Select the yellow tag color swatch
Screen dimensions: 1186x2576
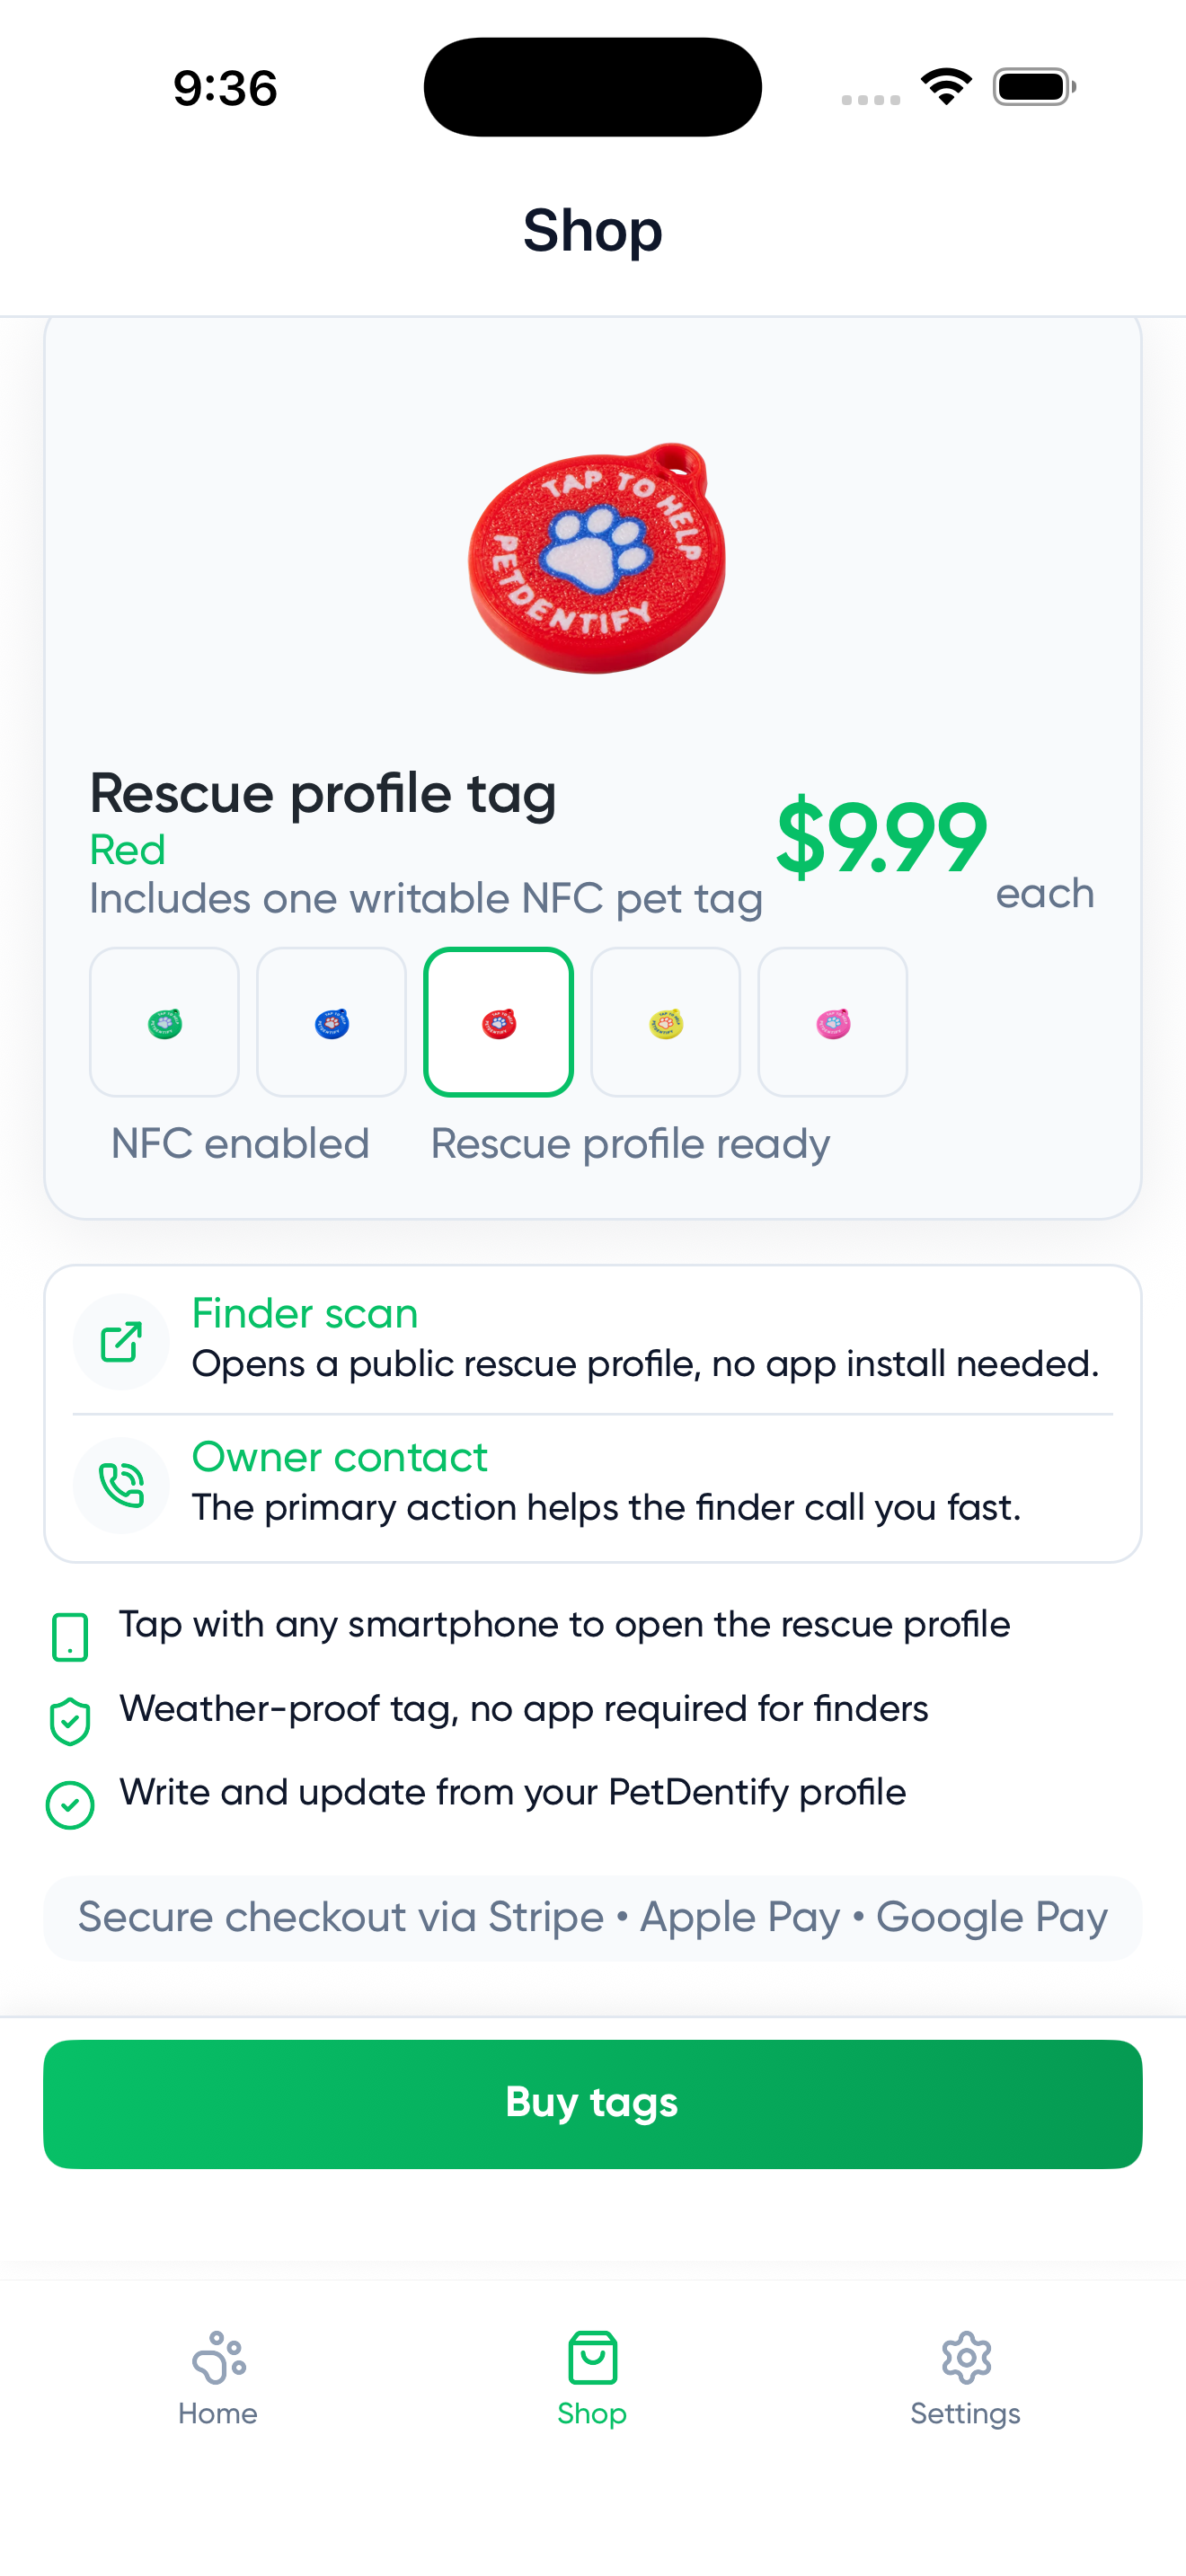click(665, 1022)
